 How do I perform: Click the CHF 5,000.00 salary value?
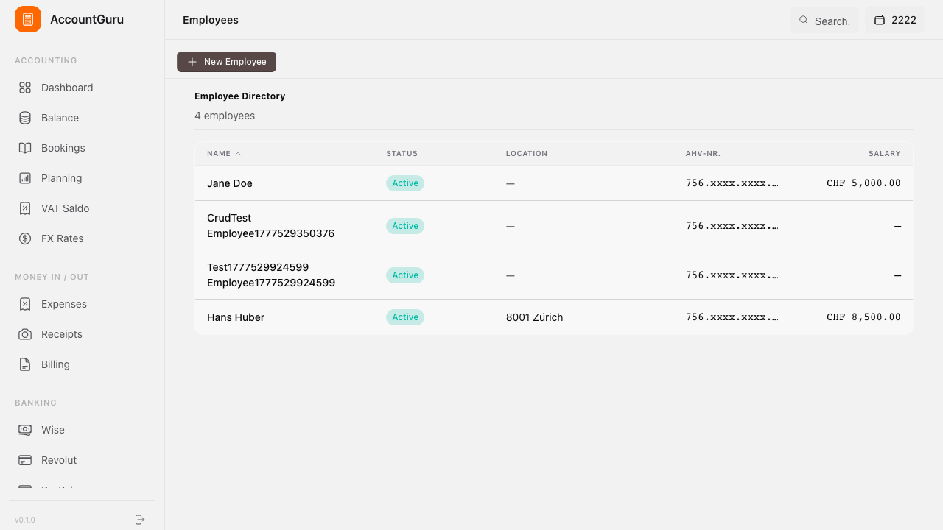click(x=863, y=183)
